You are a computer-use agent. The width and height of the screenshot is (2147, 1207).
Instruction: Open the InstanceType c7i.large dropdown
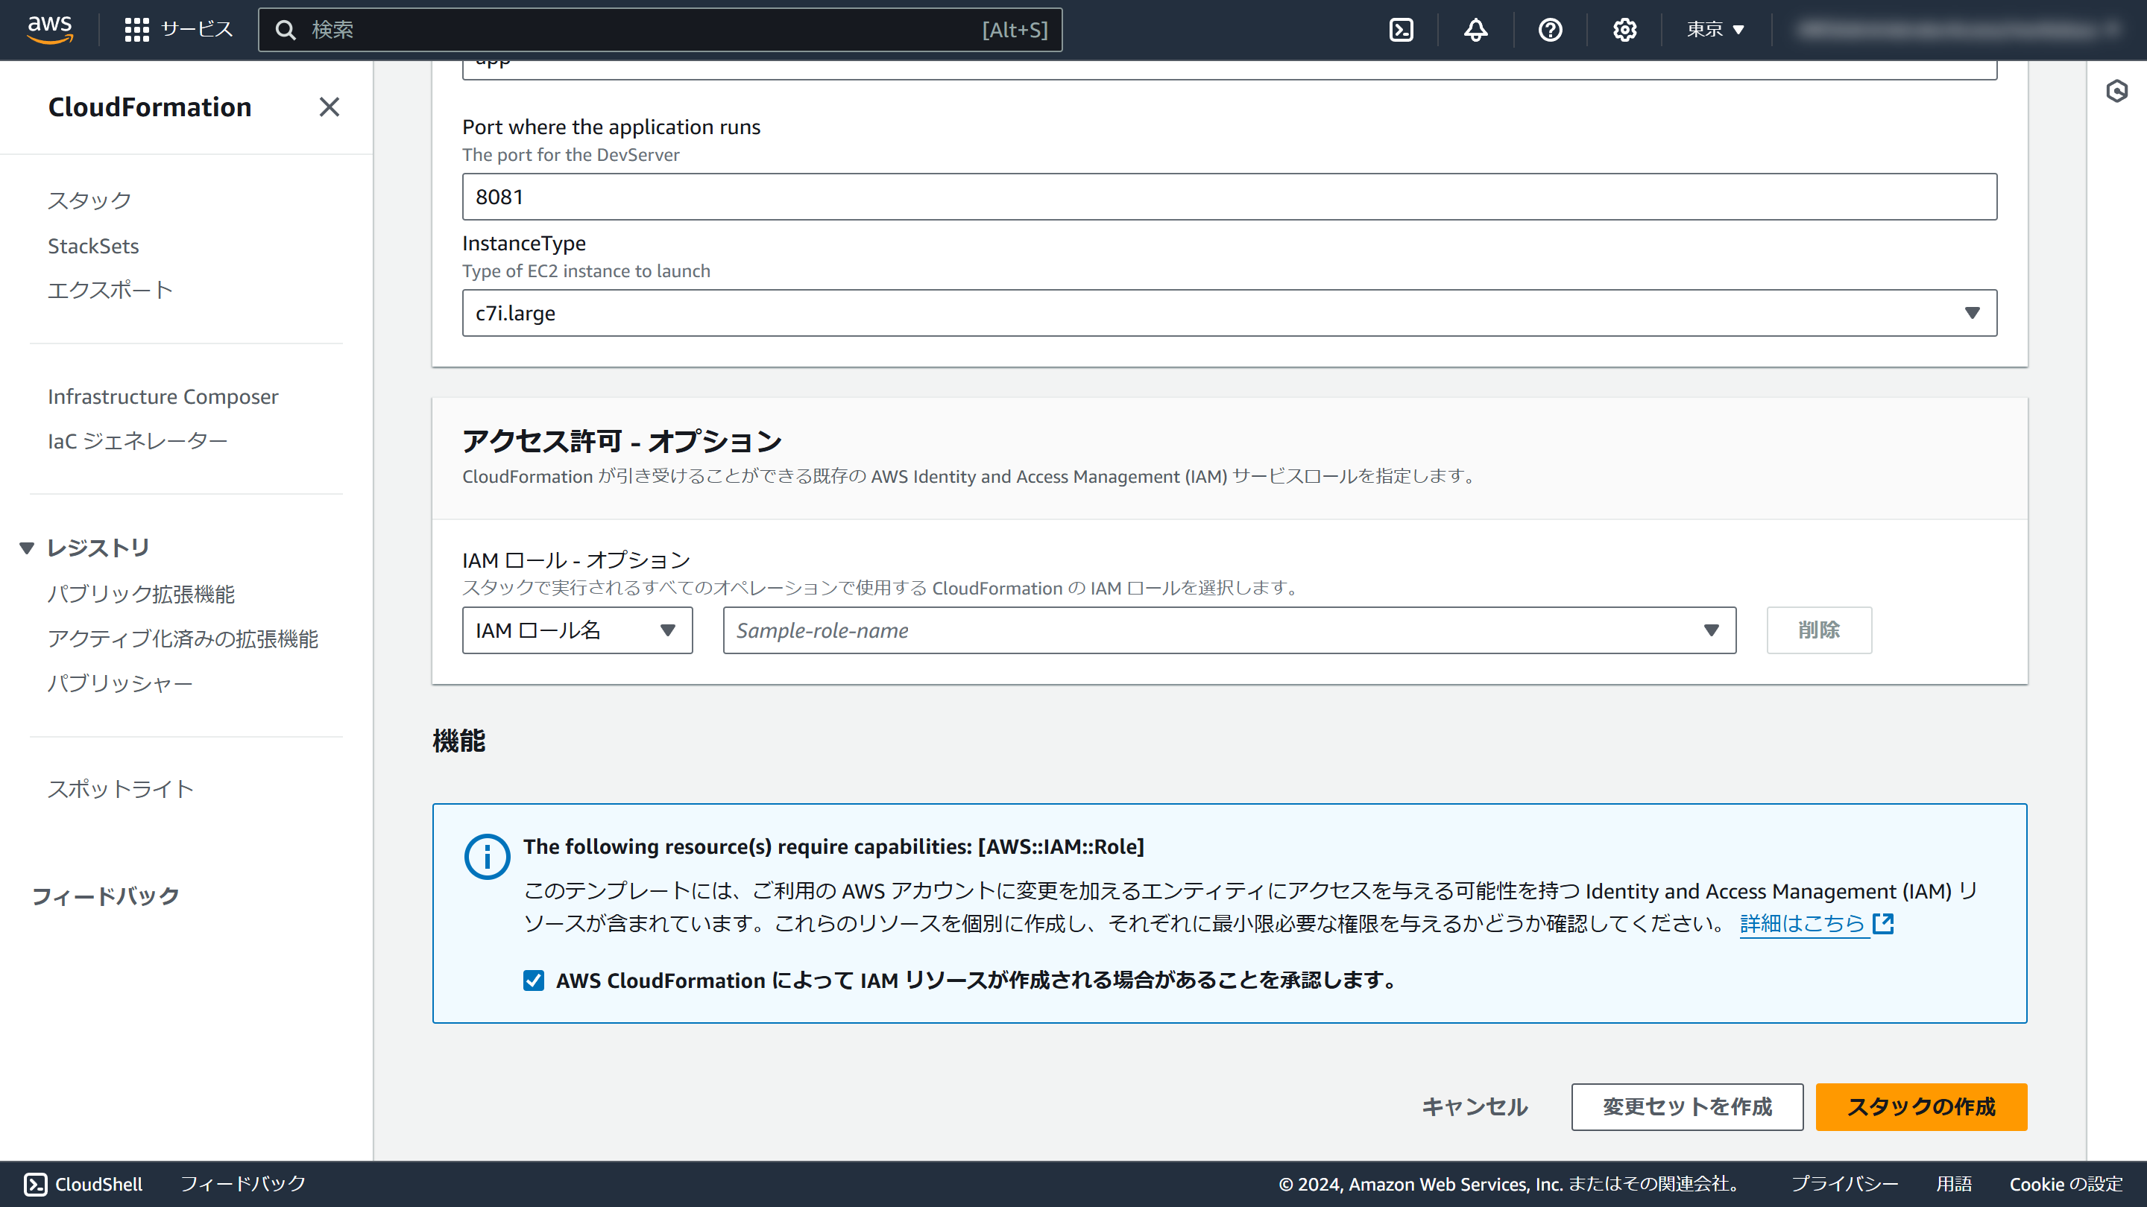(1229, 313)
